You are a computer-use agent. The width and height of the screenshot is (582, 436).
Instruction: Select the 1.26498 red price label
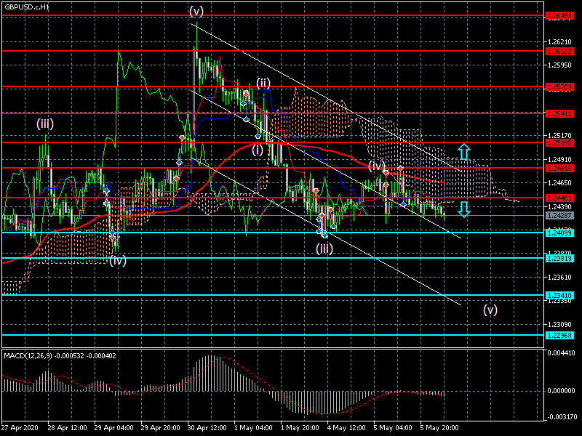(559, 15)
